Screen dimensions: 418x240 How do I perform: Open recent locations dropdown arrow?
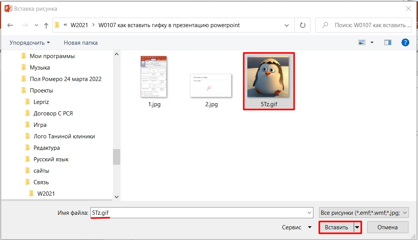pos(36,25)
